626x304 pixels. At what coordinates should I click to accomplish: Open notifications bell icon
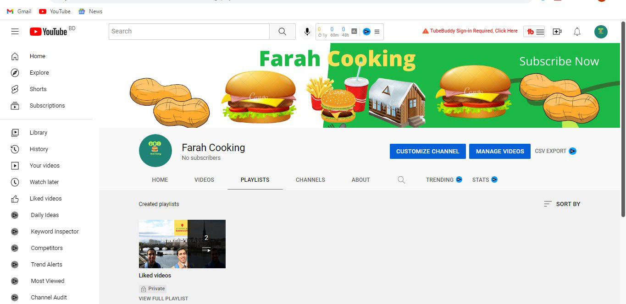(x=577, y=31)
